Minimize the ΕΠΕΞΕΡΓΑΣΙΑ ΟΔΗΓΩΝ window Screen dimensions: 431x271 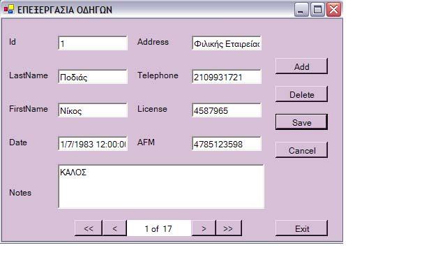(x=301, y=10)
